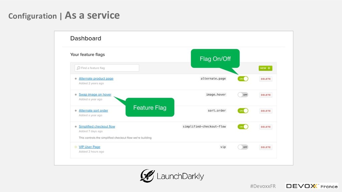342x192 pixels.
Task: Click the yellow status dot beside VIP User Page
Action: 76,147
